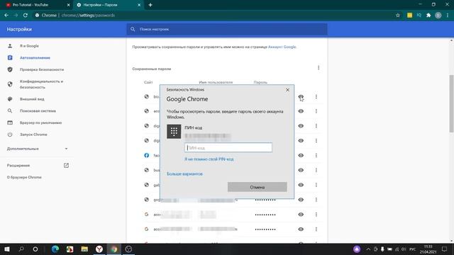This screenshot has height=255, width=454.
Task: Open the yellow extension icon in the toolbar
Action: pyautogui.click(x=409, y=15)
